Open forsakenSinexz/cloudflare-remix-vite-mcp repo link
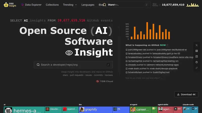 (x=173, y=57)
